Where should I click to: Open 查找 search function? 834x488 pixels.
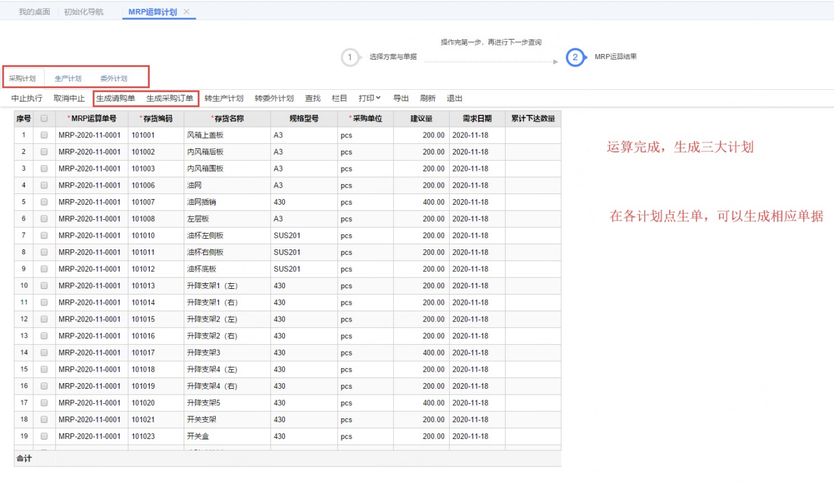click(313, 99)
